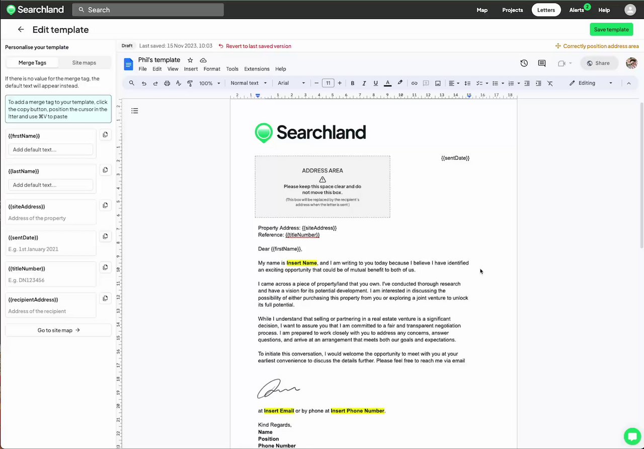
Task: Copy the {{siteAddress}} merge tag
Action: coord(105,205)
